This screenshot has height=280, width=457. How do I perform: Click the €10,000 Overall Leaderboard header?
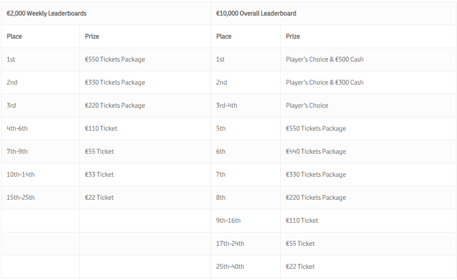pos(256,13)
